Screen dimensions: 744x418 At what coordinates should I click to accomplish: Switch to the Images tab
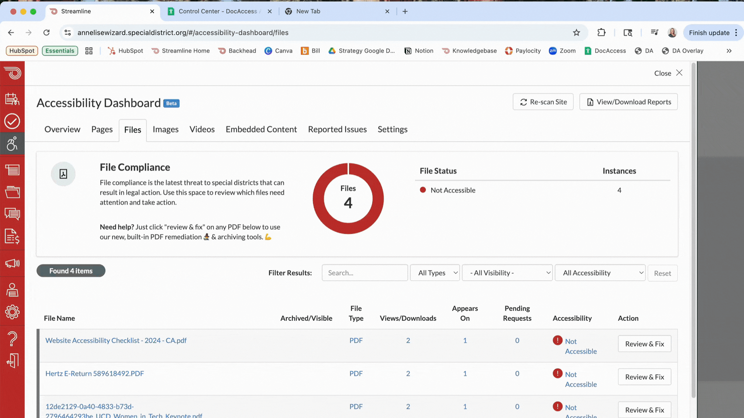point(165,129)
